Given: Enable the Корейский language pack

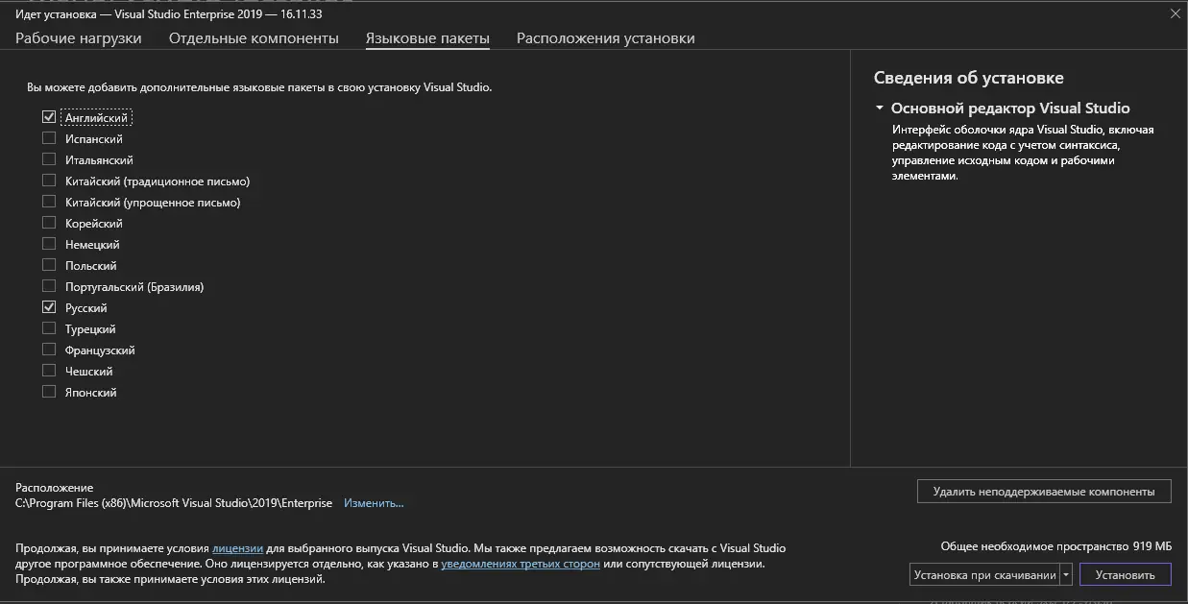Looking at the screenshot, I should (49, 223).
